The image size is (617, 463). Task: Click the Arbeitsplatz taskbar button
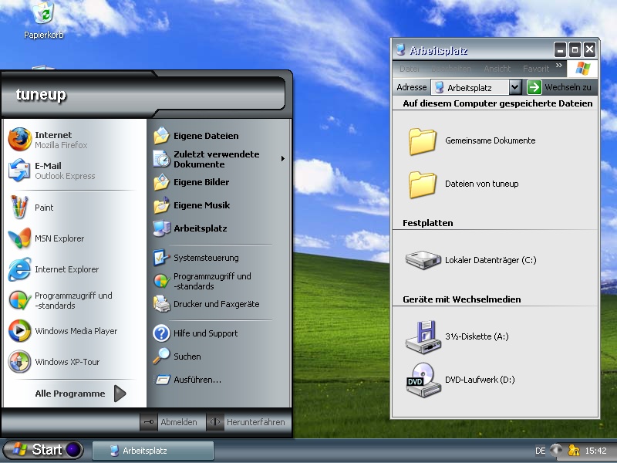pyautogui.click(x=153, y=451)
